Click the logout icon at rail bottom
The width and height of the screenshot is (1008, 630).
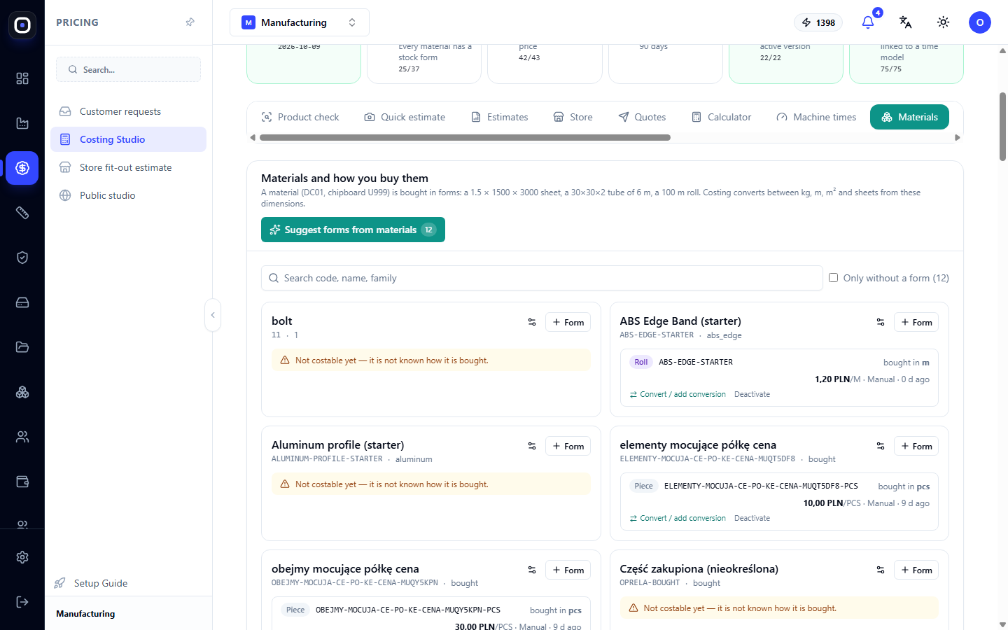(x=22, y=602)
